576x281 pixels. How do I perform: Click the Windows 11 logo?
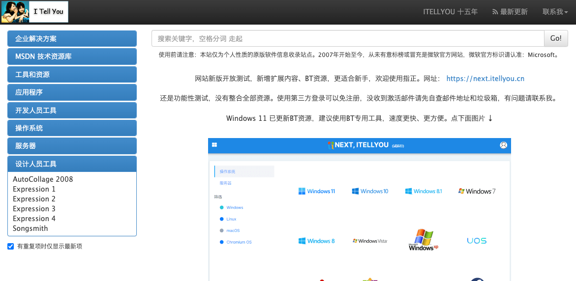coord(317,191)
